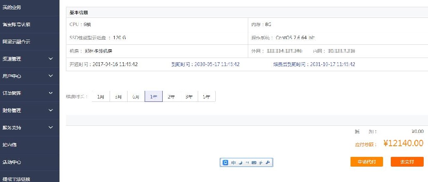The width and height of the screenshot is (428, 182).
Task: Select the 1月 renewal duration
Action: coord(101,96)
